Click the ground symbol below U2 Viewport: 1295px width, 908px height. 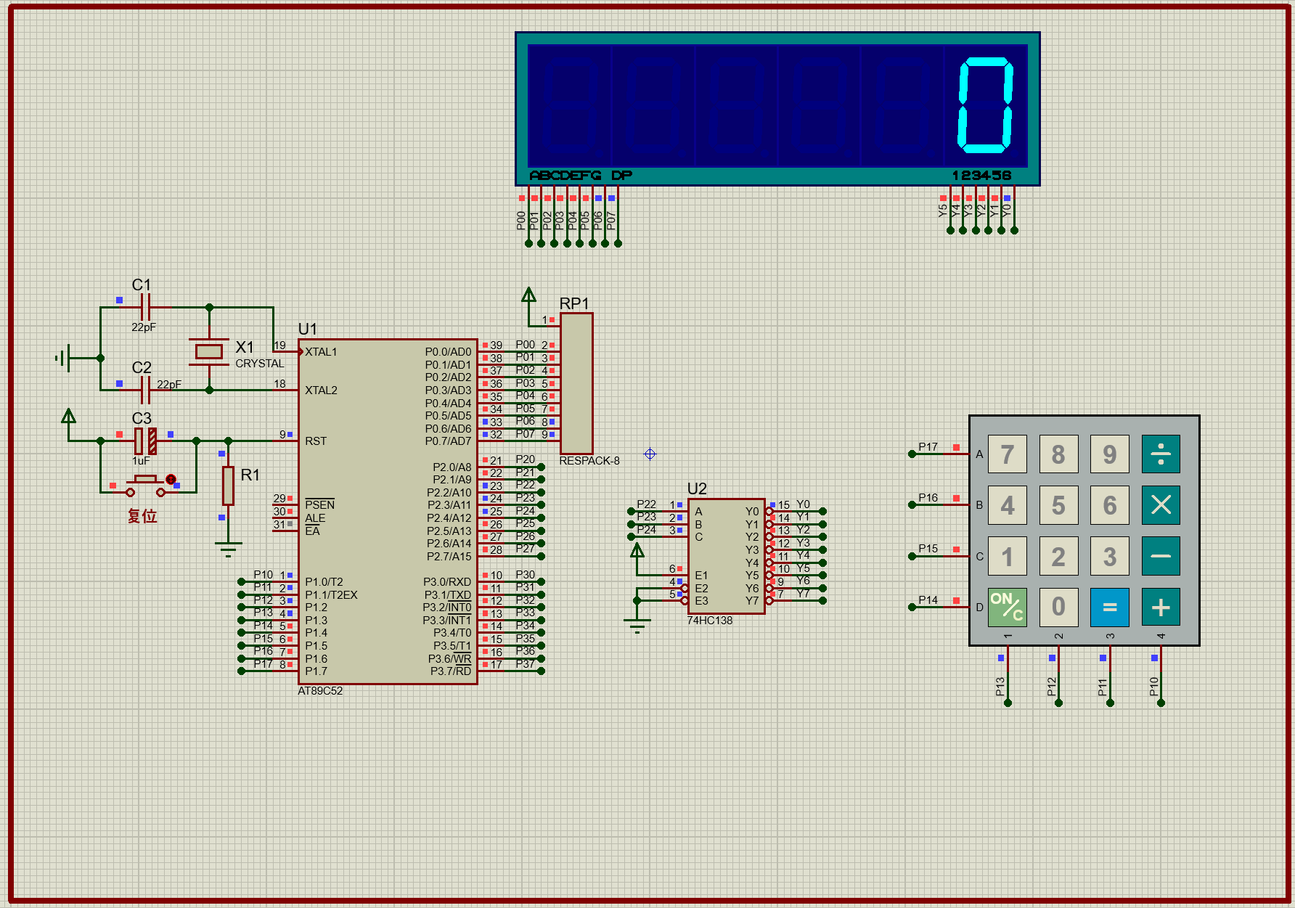tap(637, 626)
